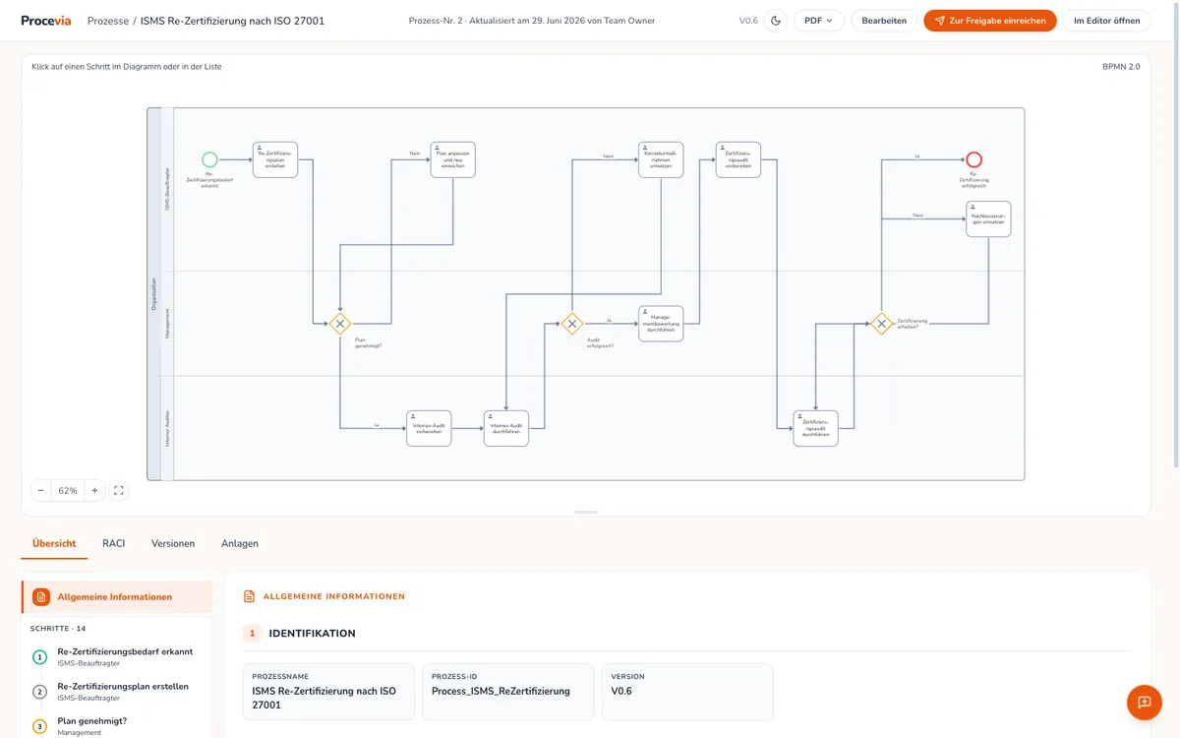Switch to the Versionen tab

coord(173,543)
